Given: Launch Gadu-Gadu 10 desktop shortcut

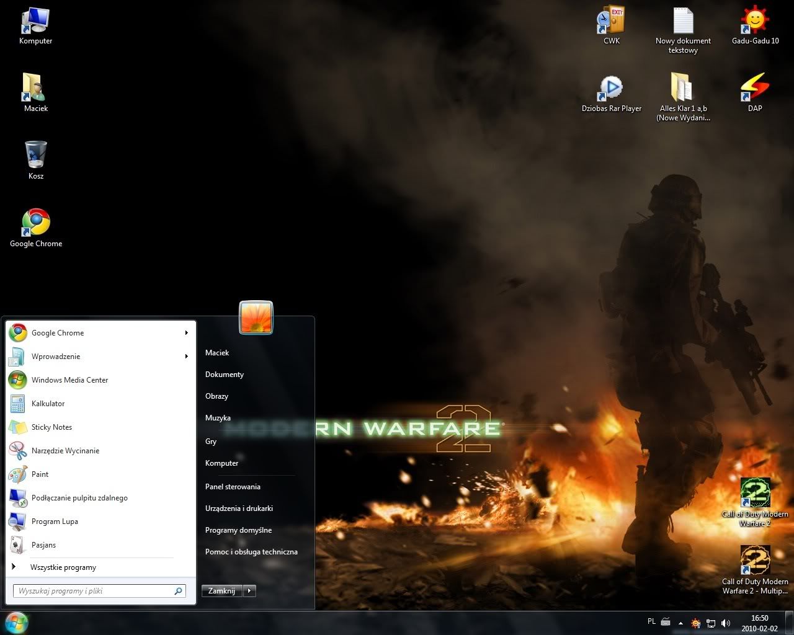Looking at the screenshot, I should (755, 25).
